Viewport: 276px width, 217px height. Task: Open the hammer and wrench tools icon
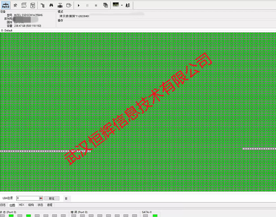point(15,6)
